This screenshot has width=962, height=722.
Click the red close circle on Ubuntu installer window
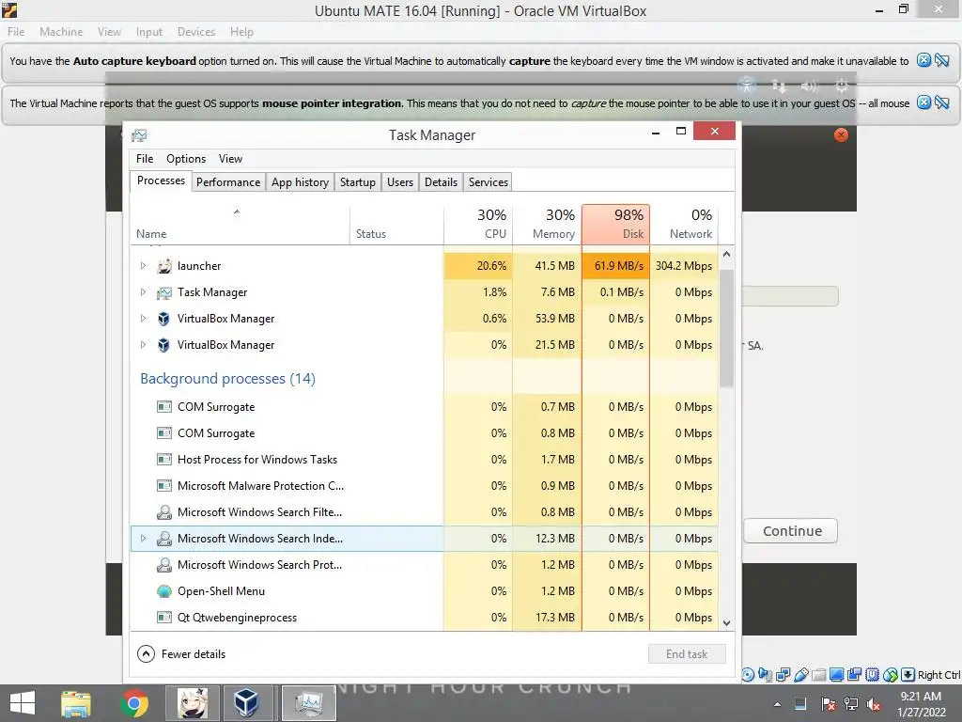[841, 135]
